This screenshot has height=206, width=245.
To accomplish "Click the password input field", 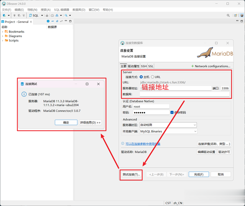I will click(x=151, y=112).
